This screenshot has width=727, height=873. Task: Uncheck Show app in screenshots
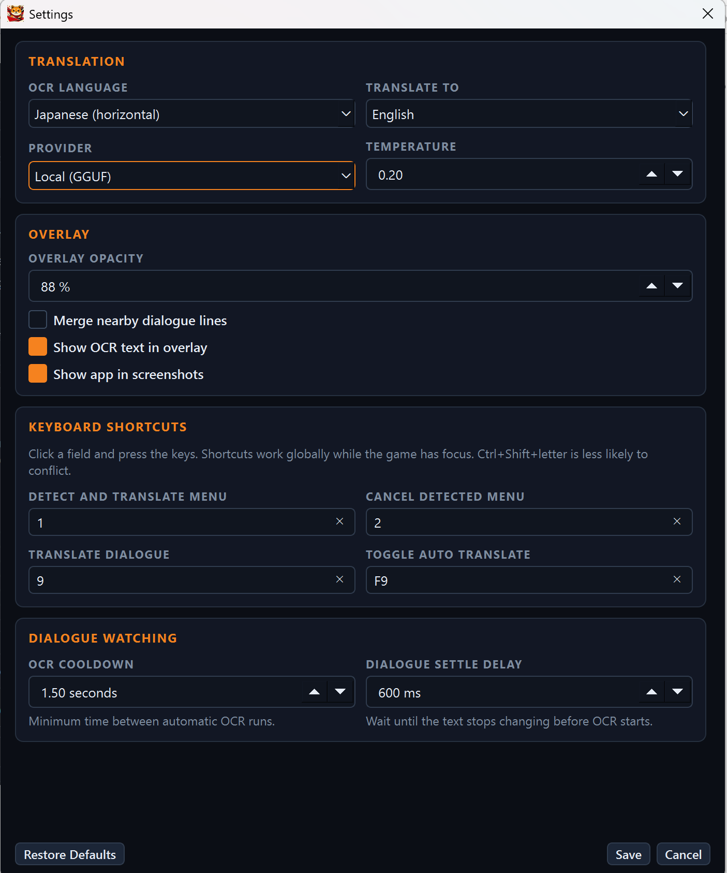tap(38, 374)
